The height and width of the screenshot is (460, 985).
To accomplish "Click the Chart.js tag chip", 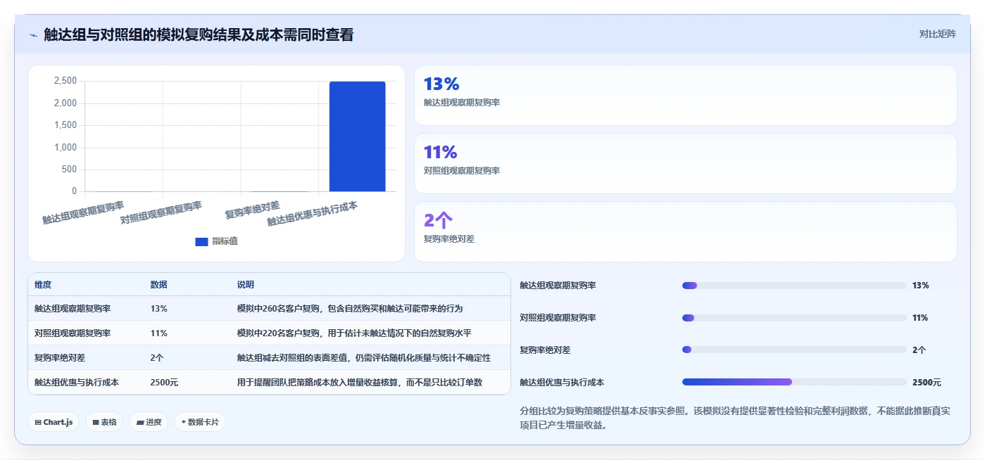I will (x=54, y=422).
